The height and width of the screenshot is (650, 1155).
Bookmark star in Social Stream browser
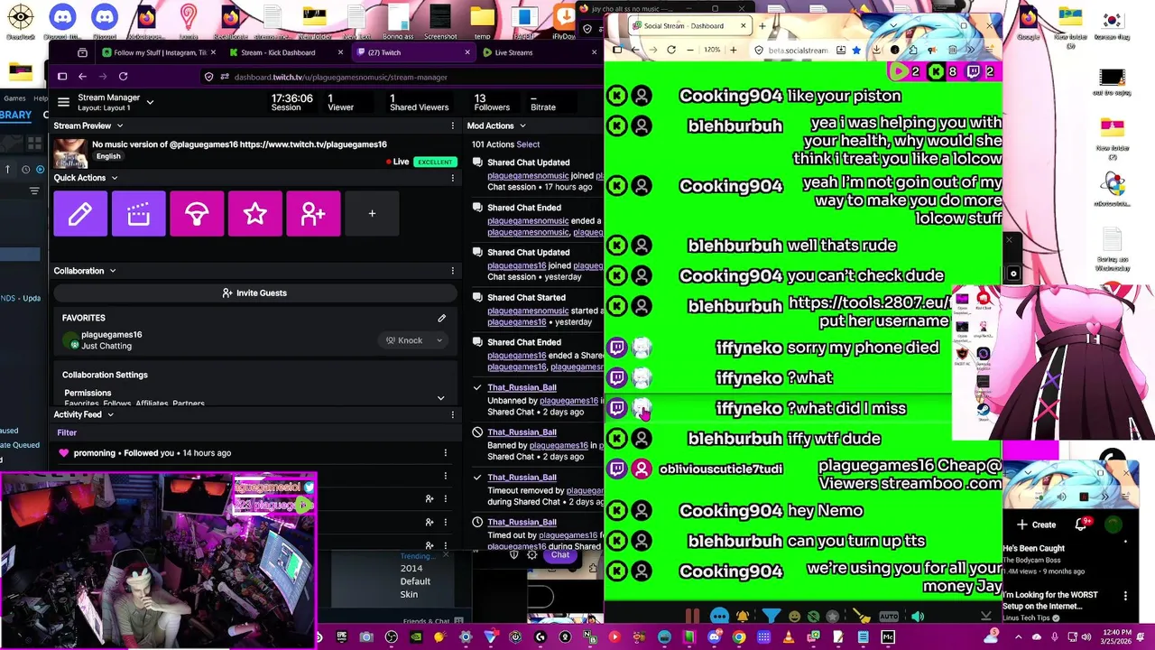[856, 51]
